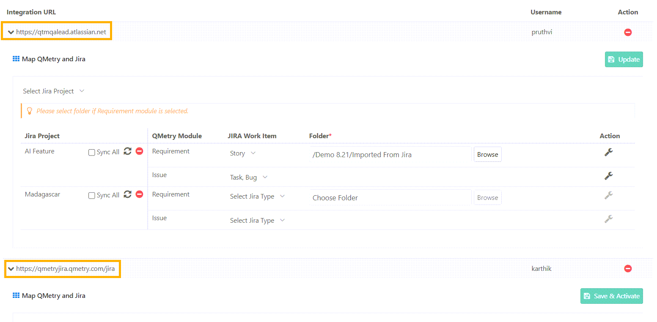Click Browse next to Imported From Jira folder
Viewport: 657px width, 322px height.
pos(487,155)
